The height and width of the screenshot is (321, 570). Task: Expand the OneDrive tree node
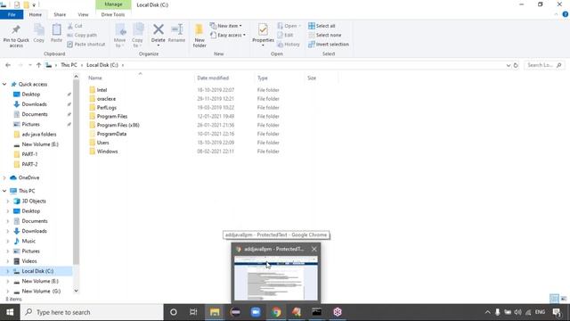pos(4,177)
